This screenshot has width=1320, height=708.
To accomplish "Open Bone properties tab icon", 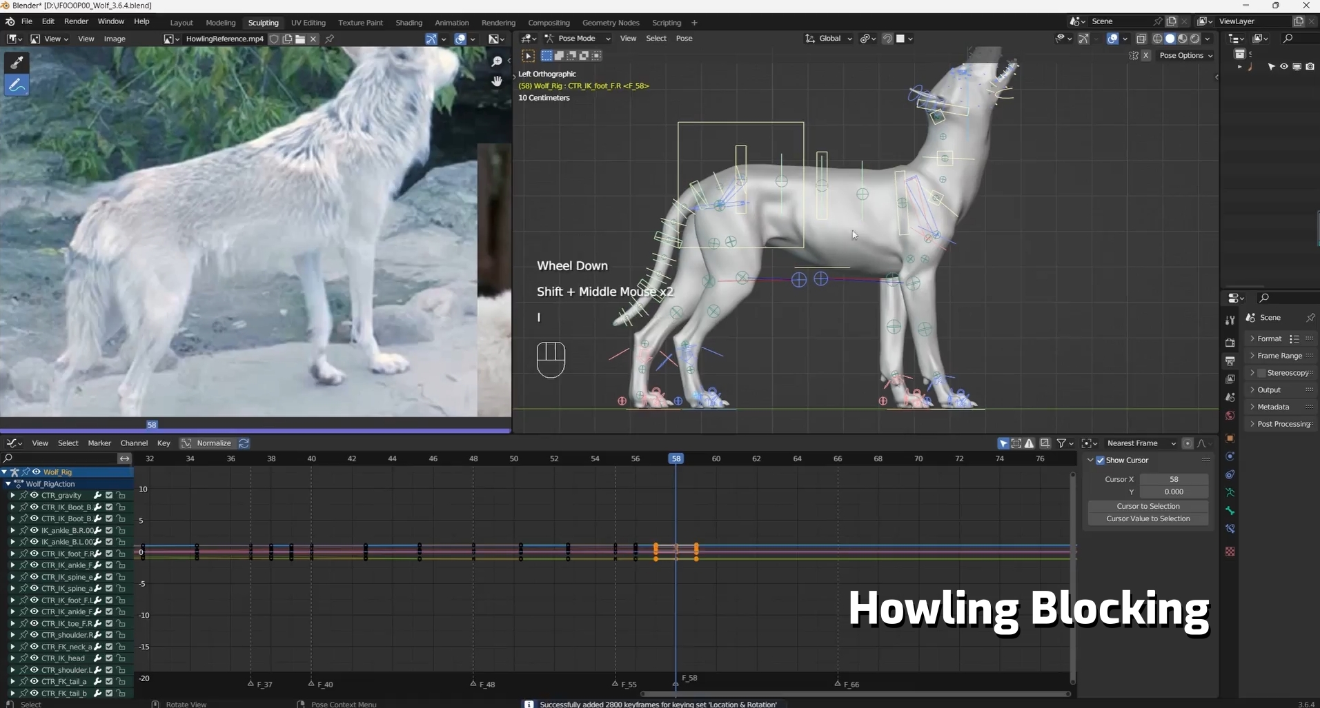I will (x=1230, y=511).
